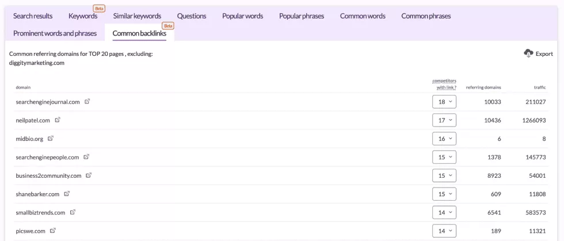Screen dimensions: 564x241
Task: Click the traffic value 211027
Action: [x=536, y=102]
